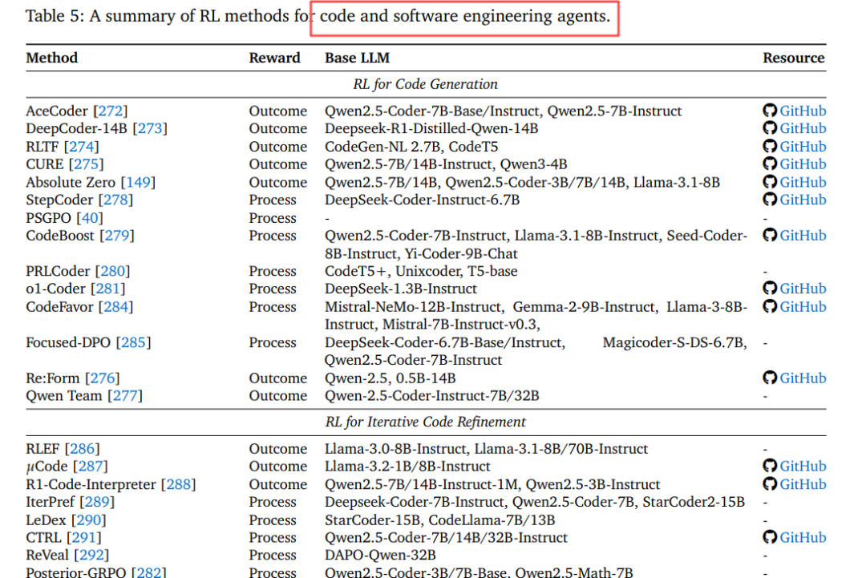
Task: Open citation [278] next to StepCoder
Action: point(116,200)
